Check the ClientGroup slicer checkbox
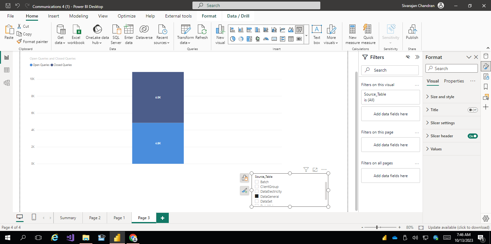This screenshot has height=244, width=491. click(x=257, y=187)
